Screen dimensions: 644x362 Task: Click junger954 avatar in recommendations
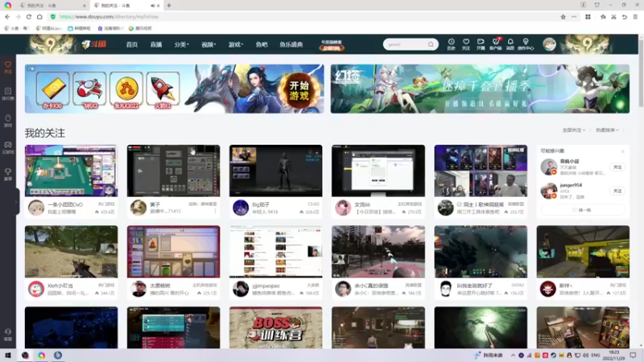click(x=549, y=191)
